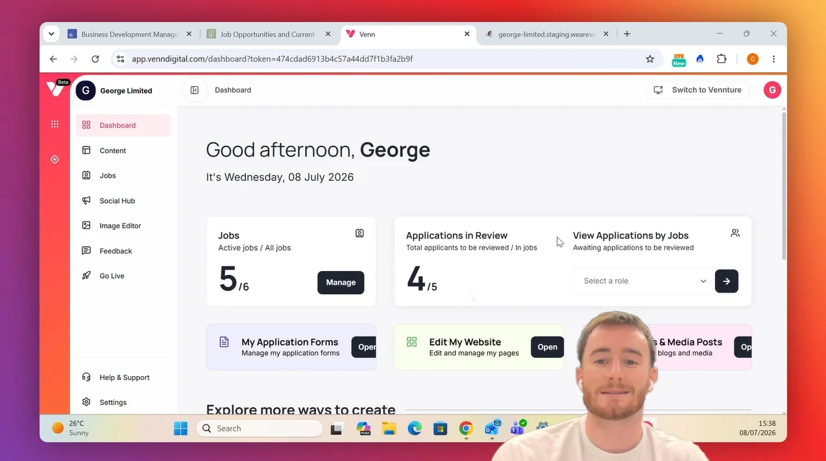The image size is (826, 461).
Task: Click the Manage jobs button
Action: [x=341, y=283]
